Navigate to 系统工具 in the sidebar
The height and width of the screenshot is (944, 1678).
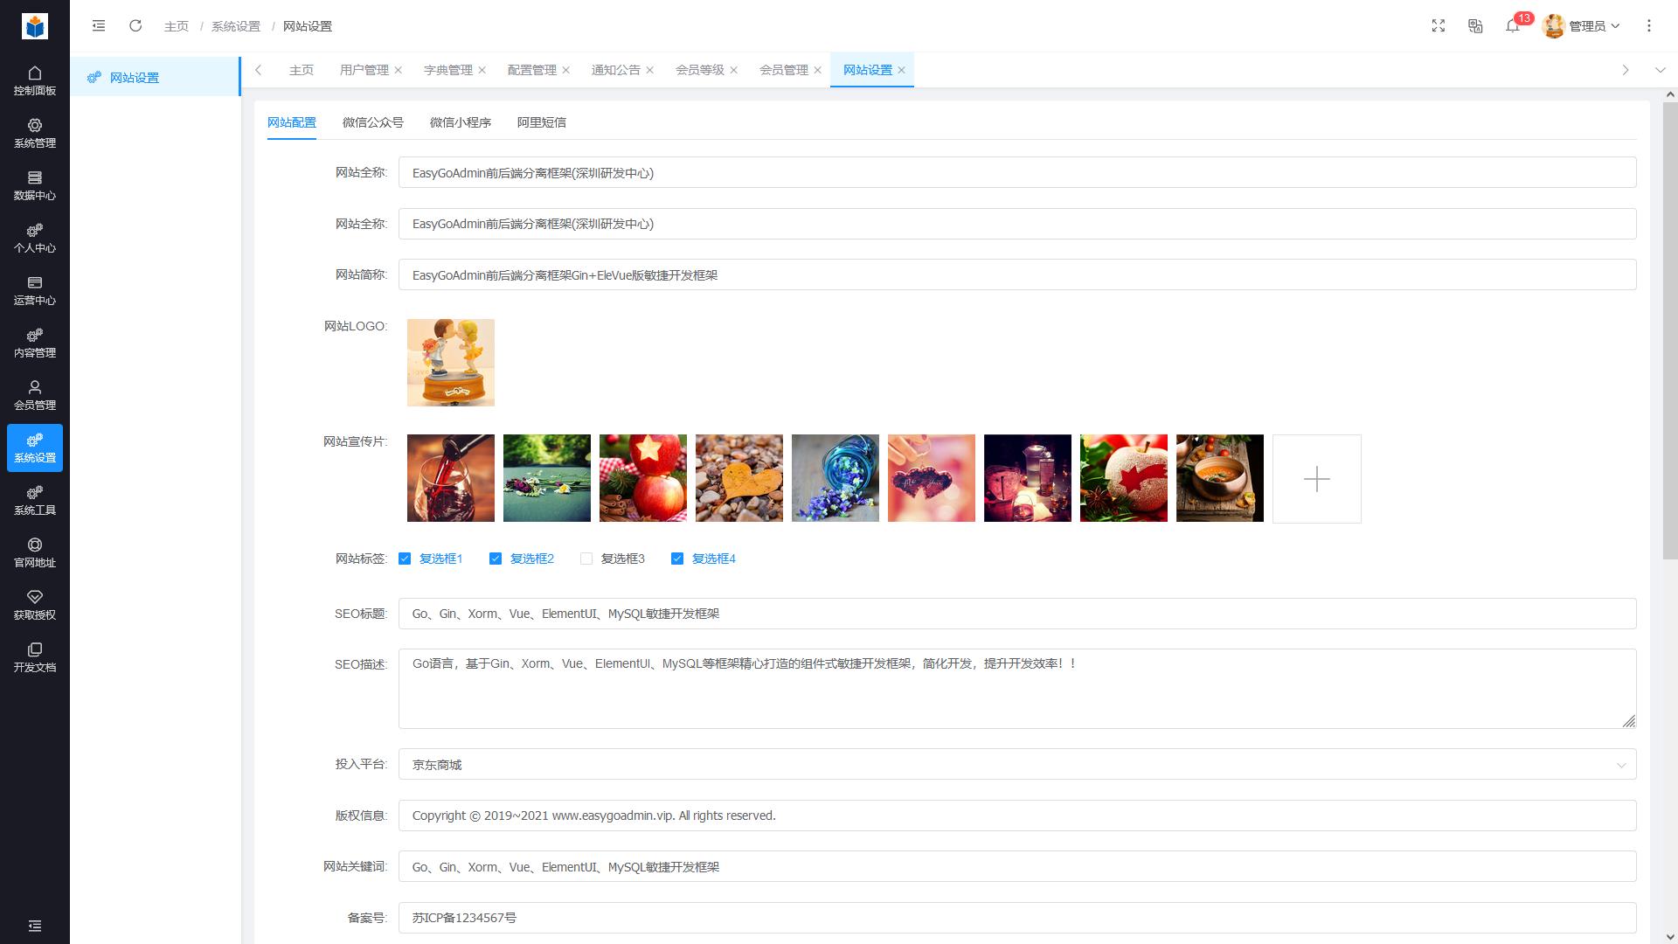(35, 499)
